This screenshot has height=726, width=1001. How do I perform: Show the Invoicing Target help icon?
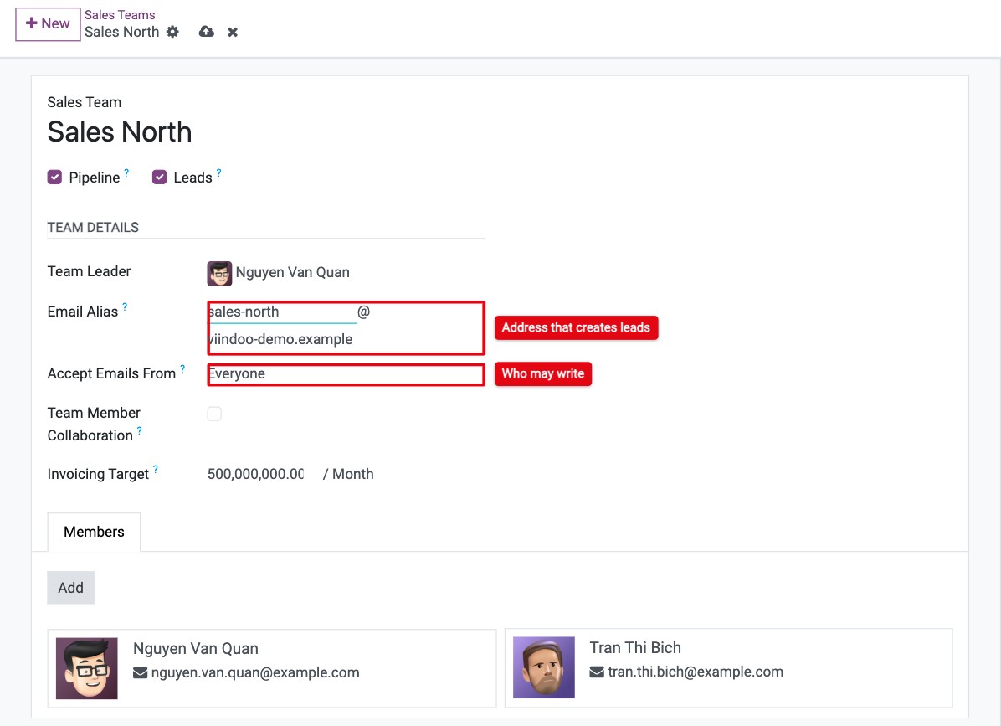tap(155, 469)
